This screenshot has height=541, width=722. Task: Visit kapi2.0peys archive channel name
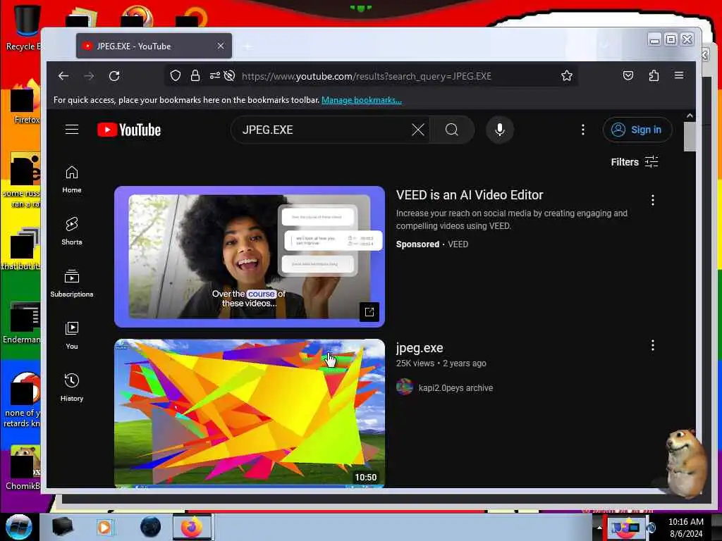click(x=456, y=388)
